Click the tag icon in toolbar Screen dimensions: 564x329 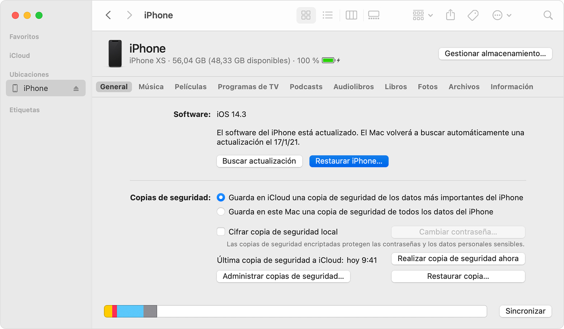tap(473, 15)
